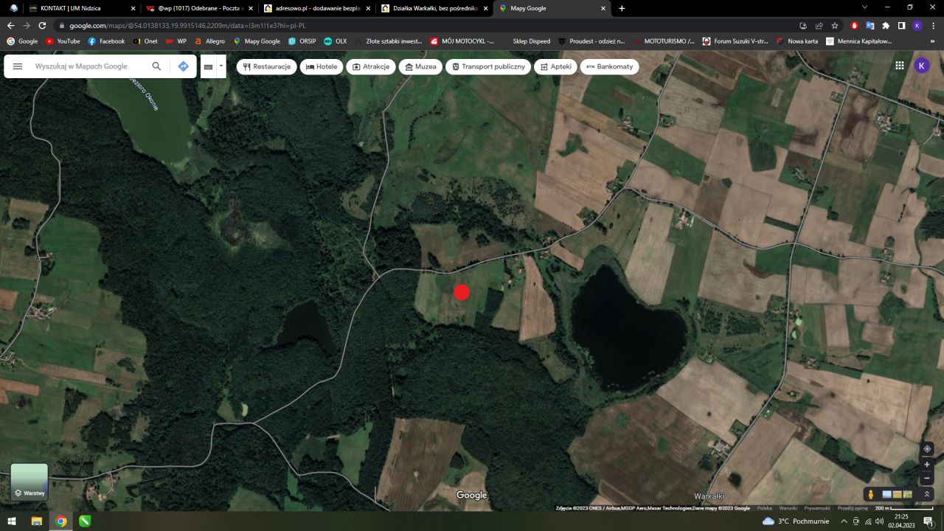Open the Windows Start menu
Image resolution: width=944 pixels, height=531 pixels.
click(12, 521)
